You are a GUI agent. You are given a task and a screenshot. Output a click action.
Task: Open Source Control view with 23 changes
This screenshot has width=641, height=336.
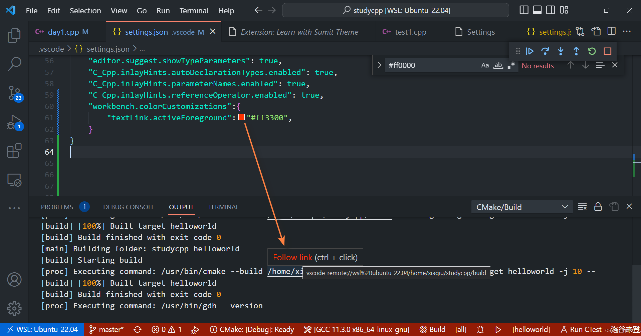[x=15, y=93]
